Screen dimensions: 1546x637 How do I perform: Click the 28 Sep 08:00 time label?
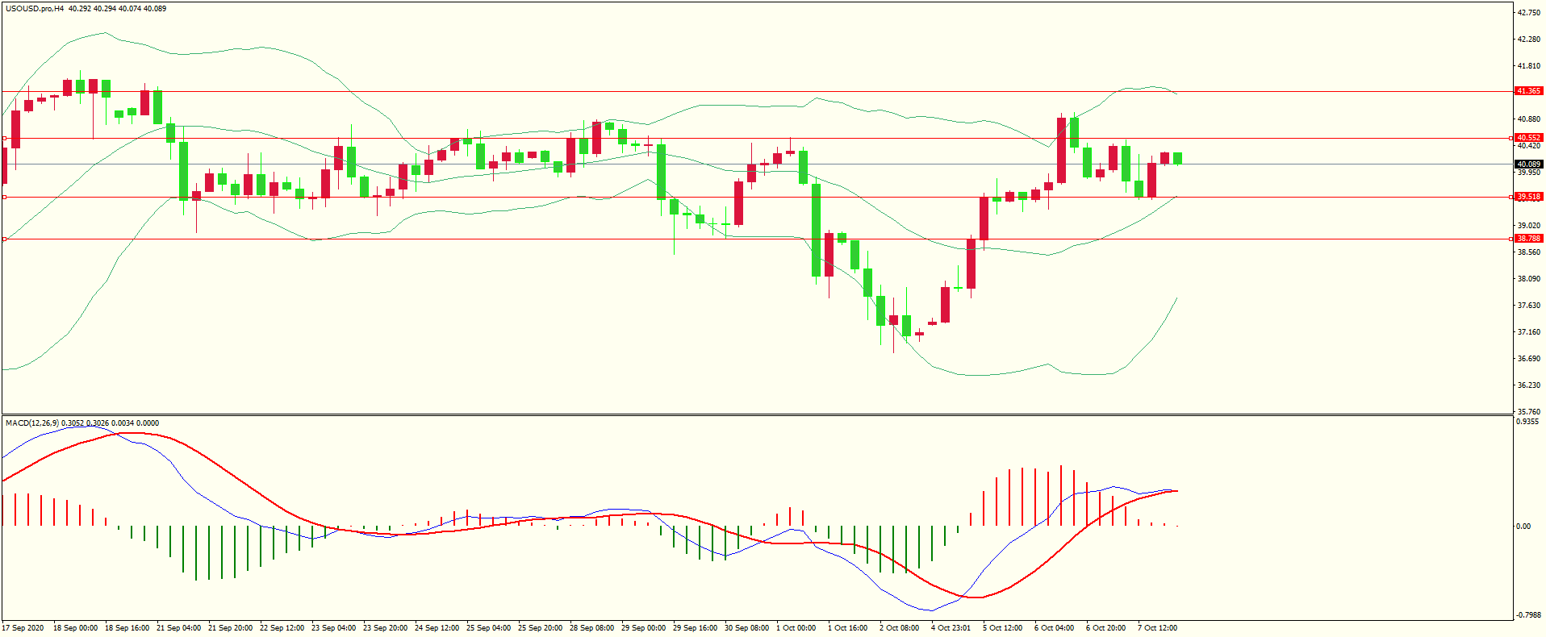pos(591,628)
